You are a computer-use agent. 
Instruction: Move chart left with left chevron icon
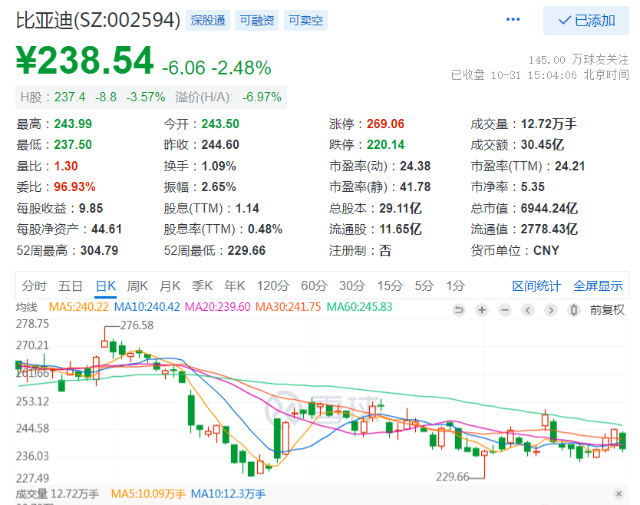click(x=528, y=310)
